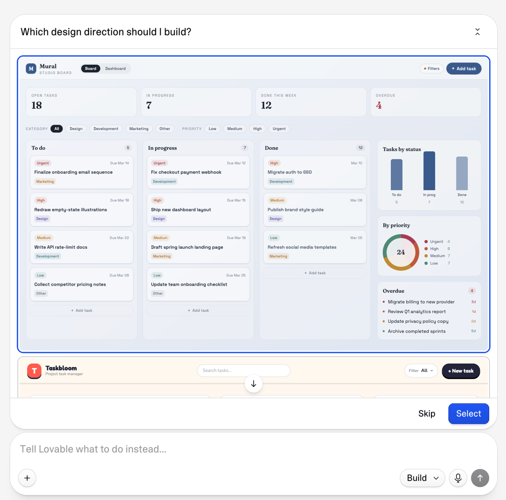This screenshot has height=500, width=506.
Task: Click the plus attachment button
Action: pyautogui.click(x=27, y=478)
